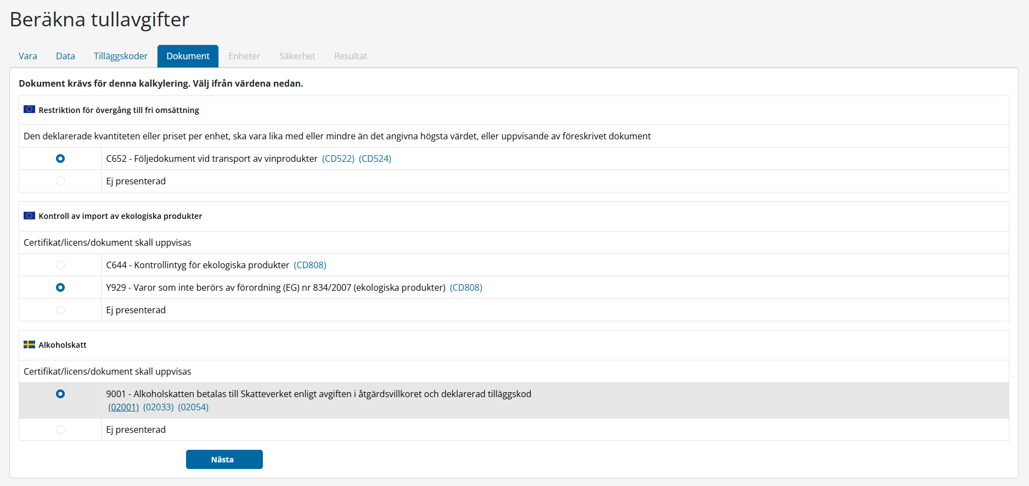
Task: Click the EU flag icon beside Restriktion heading
Action: click(x=29, y=110)
